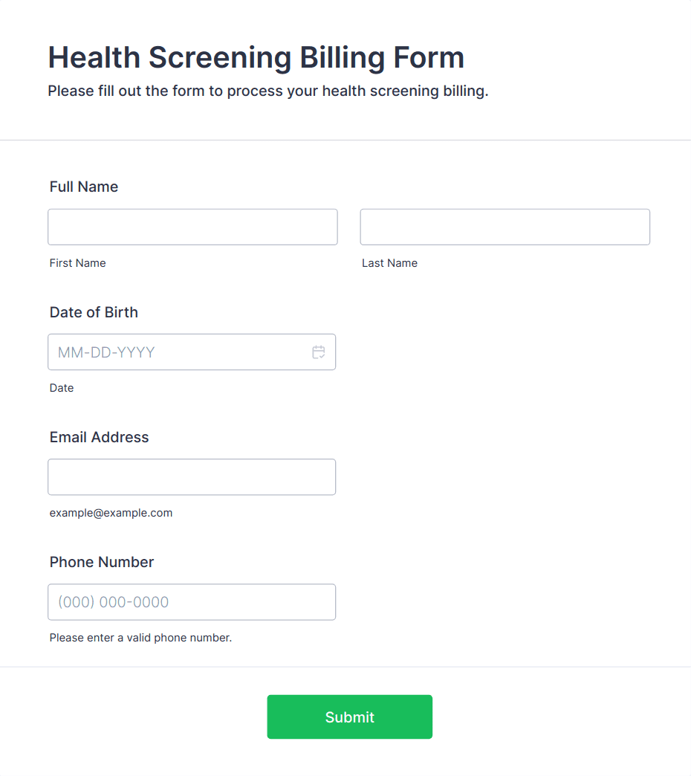Image resolution: width=691 pixels, height=776 pixels.
Task: Select the MM-DD-YYYY date of birth field
Action: coord(178,352)
